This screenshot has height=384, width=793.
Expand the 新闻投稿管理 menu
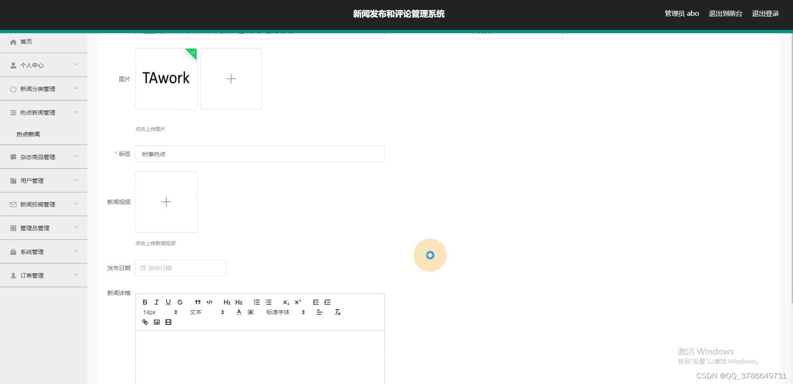44,204
